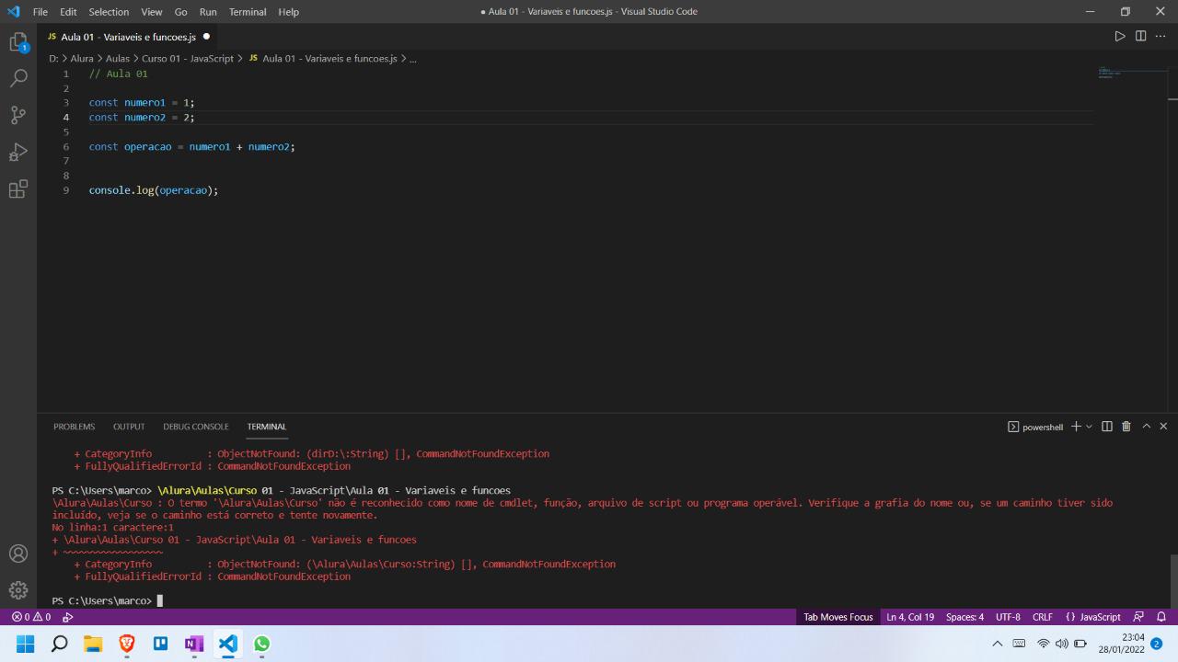Show hidden system tray icons
The width and height of the screenshot is (1178, 662).
coord(998,644)
